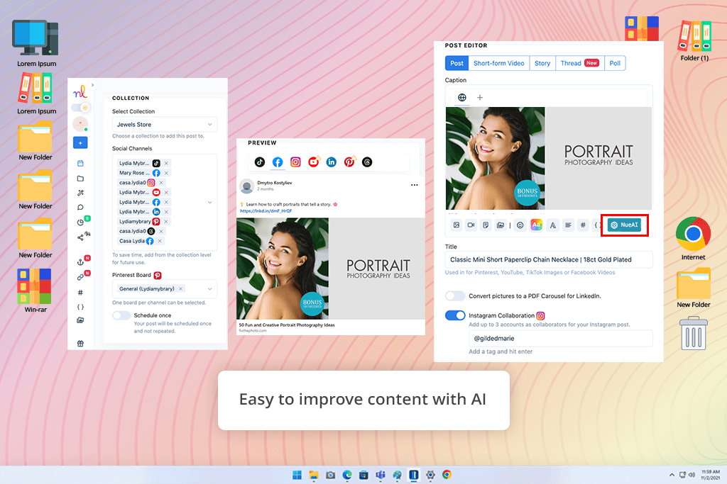Select Threads in the preview channel bar
Viewport: 727px width, 484px height.
pyautogui.click(x=367, y=162)
